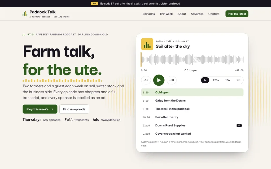Click Play this week's button
This screenshot has width=271, height=169.
(40, 109)
